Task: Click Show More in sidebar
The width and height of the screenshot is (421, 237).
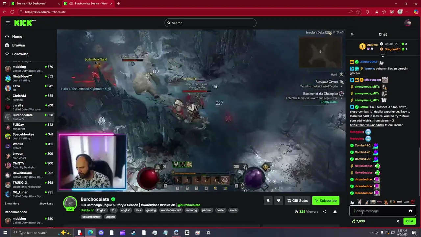Action: point(12,204)
